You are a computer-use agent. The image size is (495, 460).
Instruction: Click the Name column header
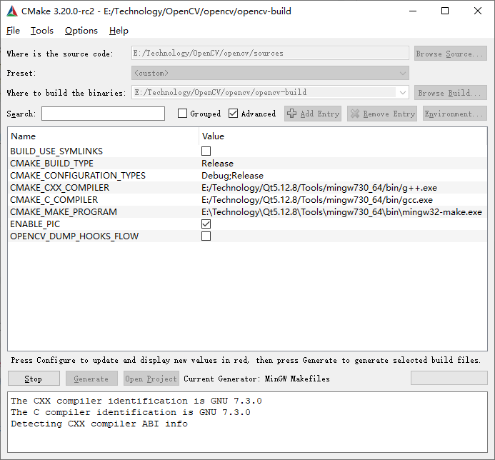click(x=24, y=136)
